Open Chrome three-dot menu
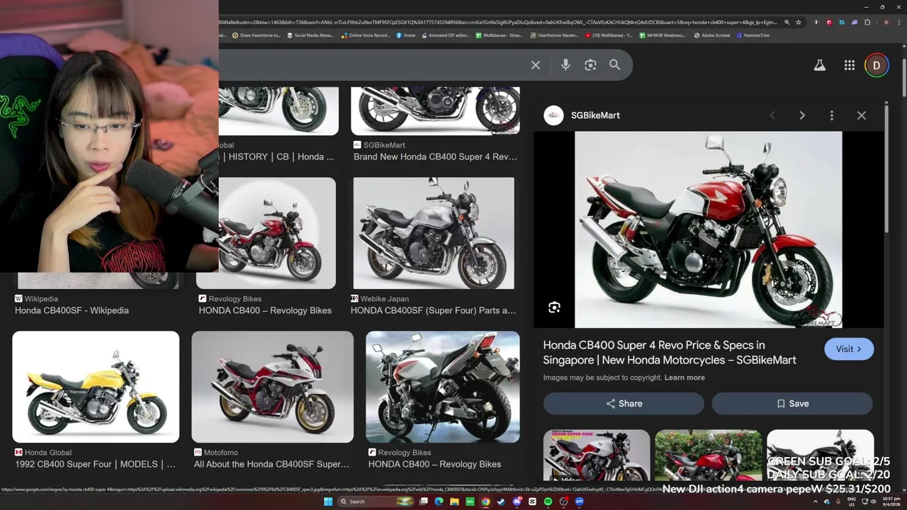 click(899, 23)
